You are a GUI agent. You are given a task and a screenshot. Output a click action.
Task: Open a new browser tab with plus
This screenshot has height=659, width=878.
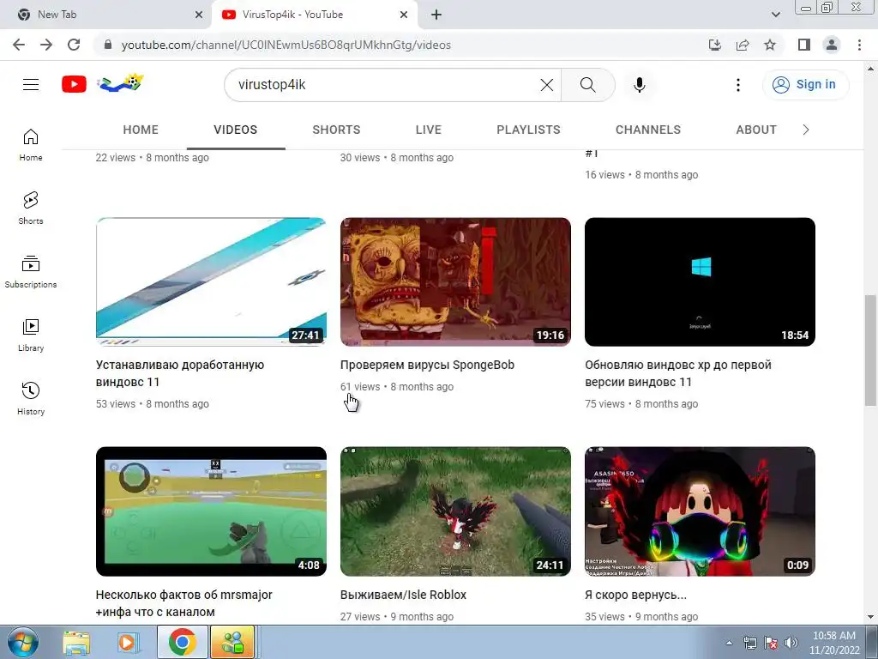pos(436,15)
